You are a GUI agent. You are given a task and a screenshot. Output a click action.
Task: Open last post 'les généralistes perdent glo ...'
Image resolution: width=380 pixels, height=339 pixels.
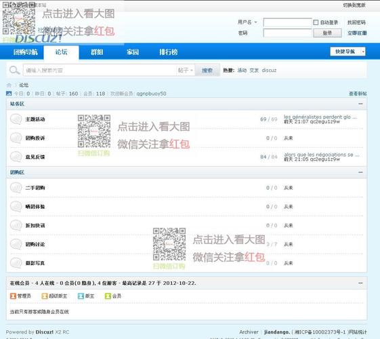[x=320, y=117]
